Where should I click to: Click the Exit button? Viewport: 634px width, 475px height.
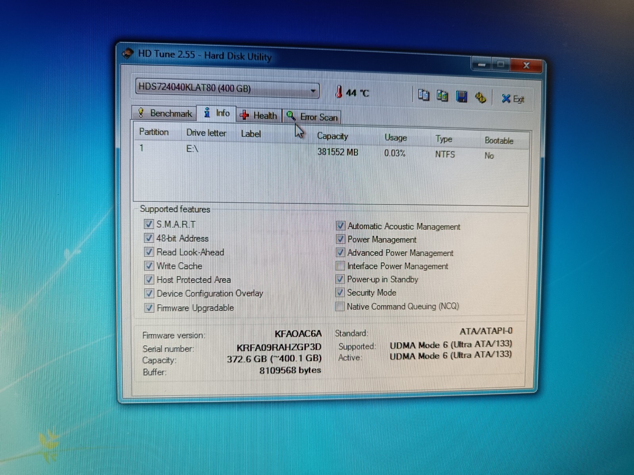[x=513, y=99]
